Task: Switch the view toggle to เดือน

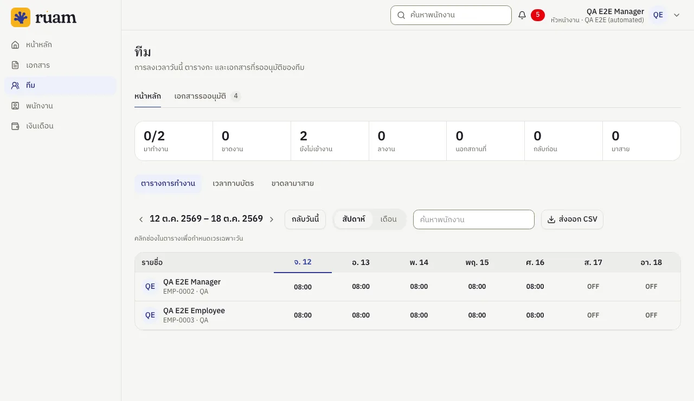Action: coord(389,219)
